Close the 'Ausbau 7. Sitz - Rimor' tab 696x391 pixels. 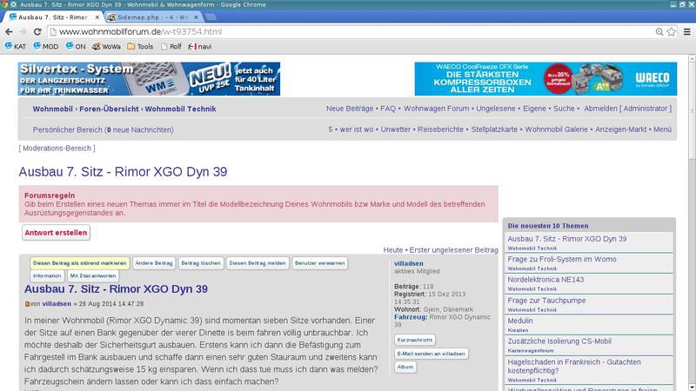pos(97,17)
